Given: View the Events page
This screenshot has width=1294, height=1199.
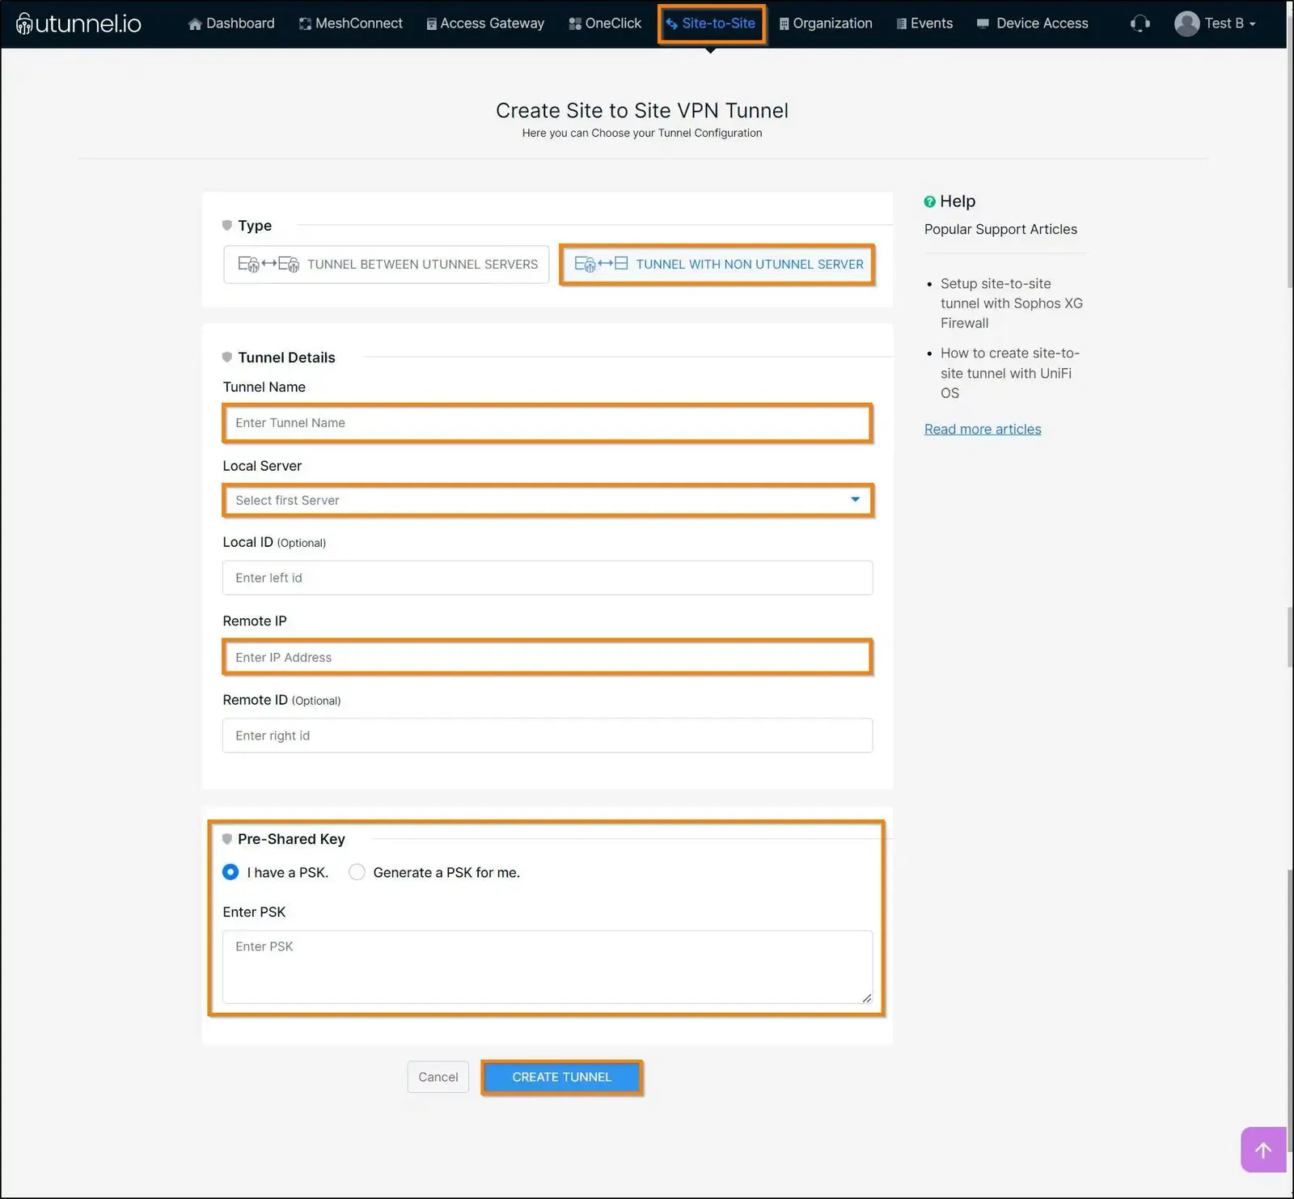Looking at the screenshot, I should click(924, 23).
